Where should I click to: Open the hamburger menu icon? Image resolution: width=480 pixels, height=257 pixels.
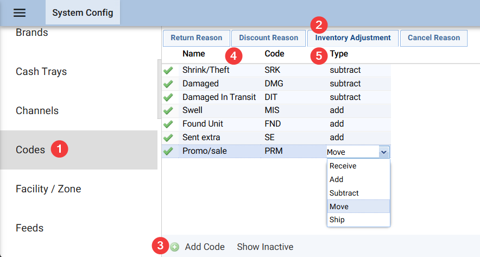pyautogui.click(x=20, y=12)
